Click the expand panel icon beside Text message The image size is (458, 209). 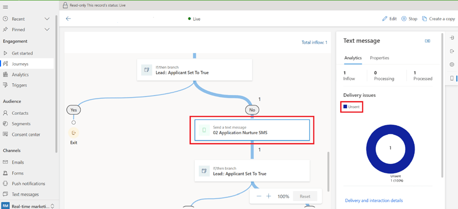point(427,41)
